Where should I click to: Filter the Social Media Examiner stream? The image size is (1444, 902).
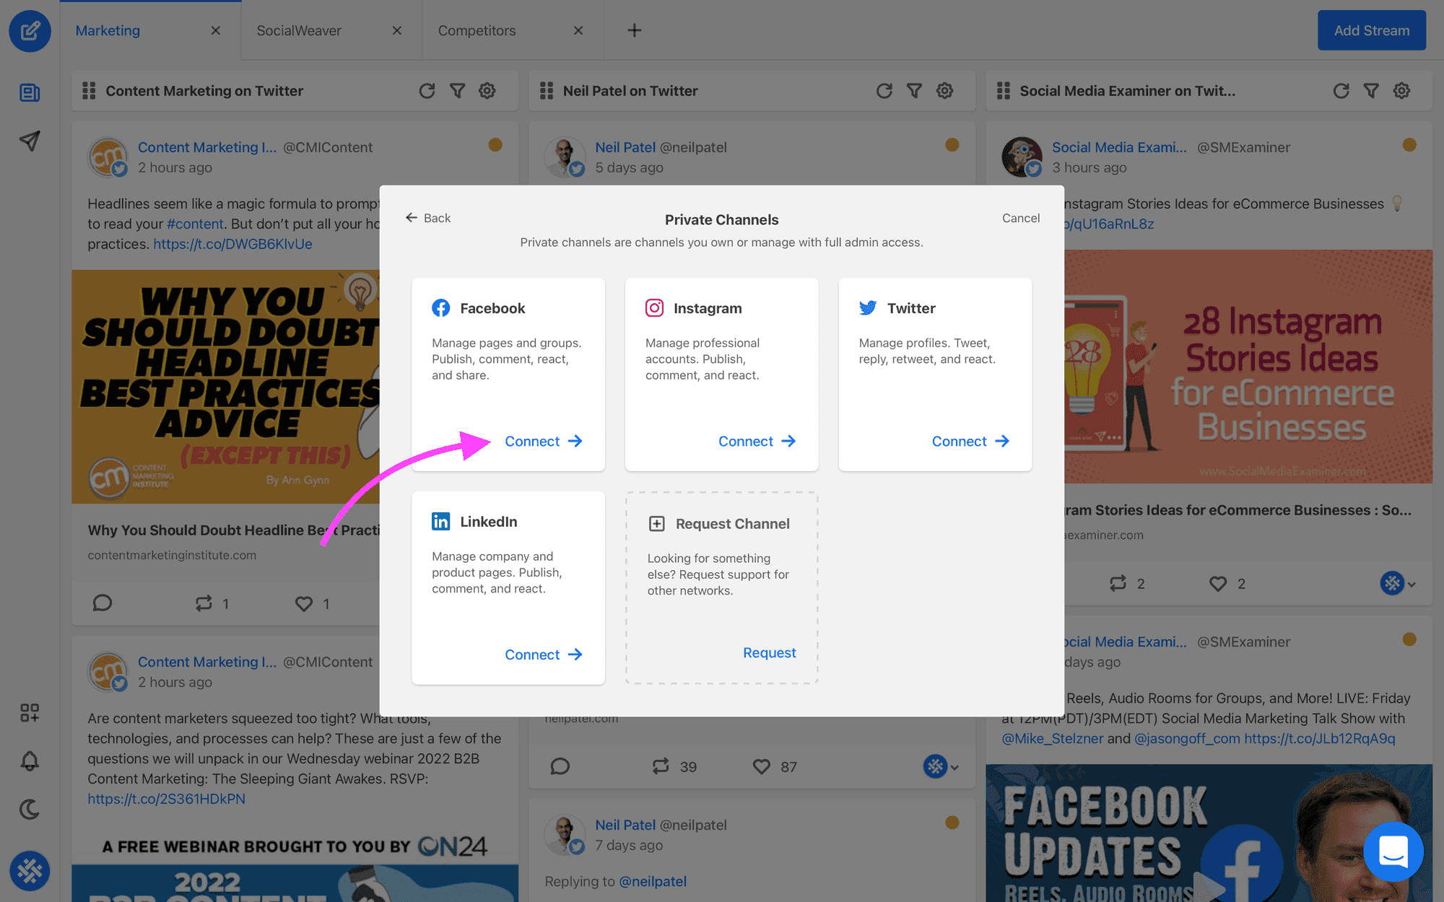pos(1371,91)
